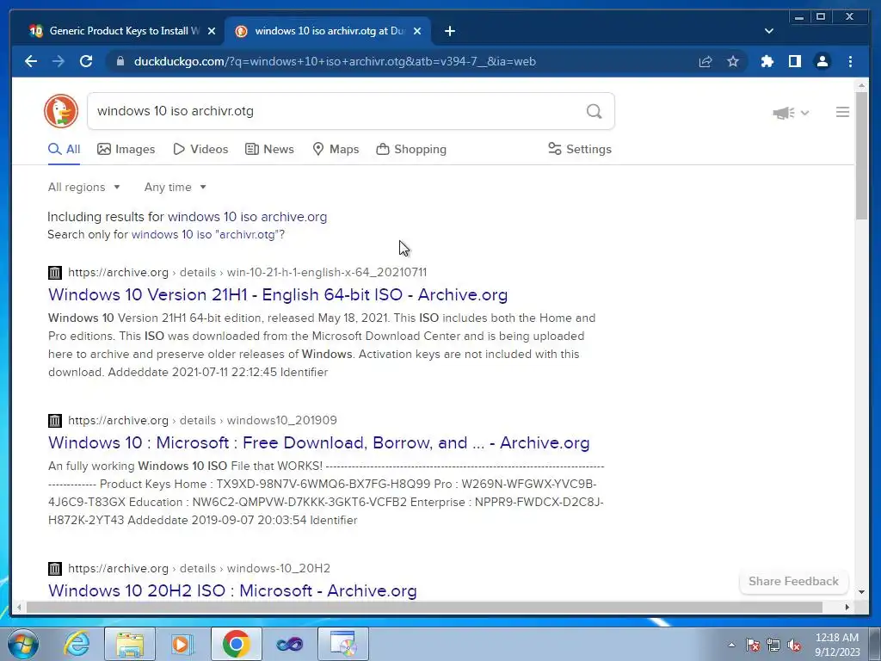Close the Generic Product Keys tab
This screenshot has height=661, width=881.
click(212, 31)
